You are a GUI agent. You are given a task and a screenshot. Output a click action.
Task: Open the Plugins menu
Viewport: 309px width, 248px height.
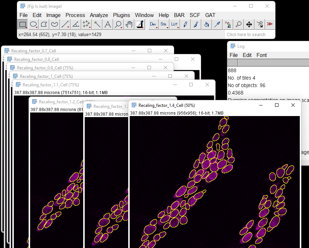click(x=122, y=15)
